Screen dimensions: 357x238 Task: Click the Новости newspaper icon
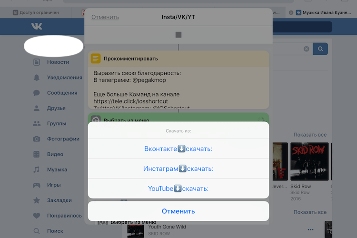(37, 62)
